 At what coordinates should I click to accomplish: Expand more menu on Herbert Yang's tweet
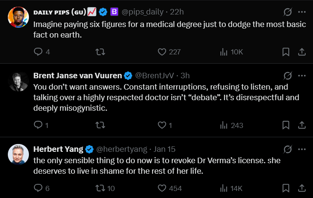(x=302, y=149)
